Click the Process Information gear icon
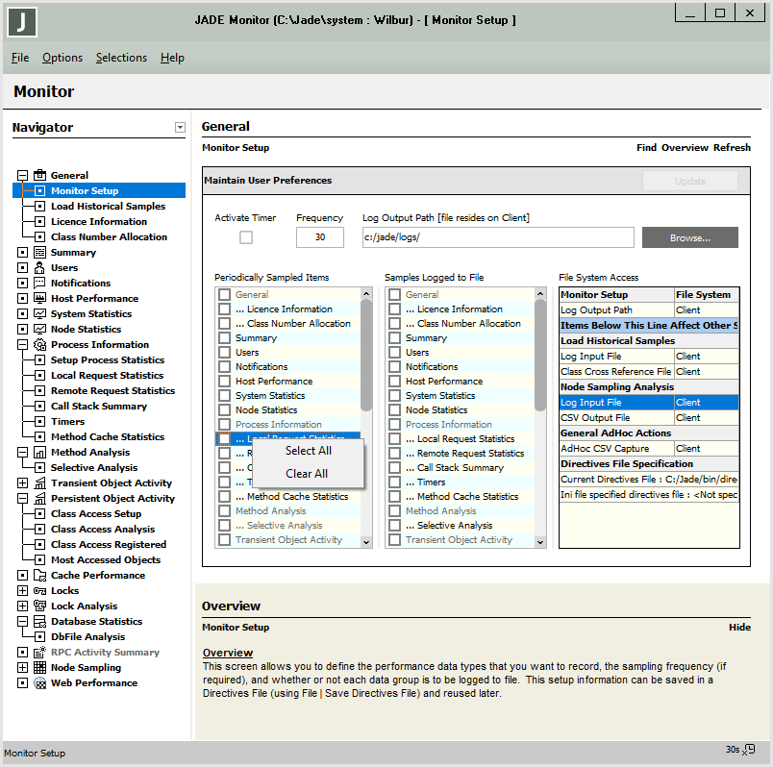The width and height of the screenshot is (773, 767). [40, 344]
